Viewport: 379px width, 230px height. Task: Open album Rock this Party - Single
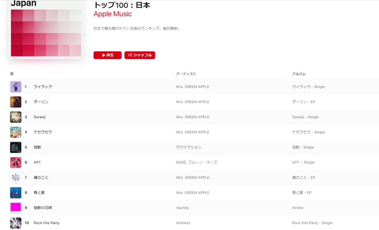point(312,223)
